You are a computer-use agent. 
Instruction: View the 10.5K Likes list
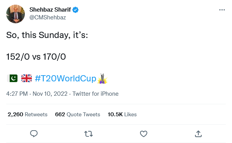122,114
